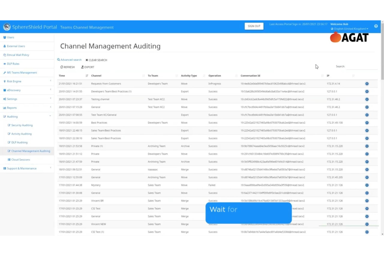This screenshot has width=384, height=256.
Task: Expand the Settings section
Action: pos(12,99)
